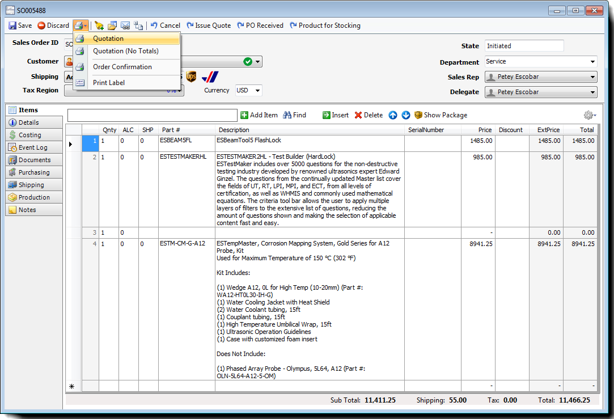This screenshot has width=614, height=419.
Task: Sort by the Qnty column header
Action: coord(109,130)
